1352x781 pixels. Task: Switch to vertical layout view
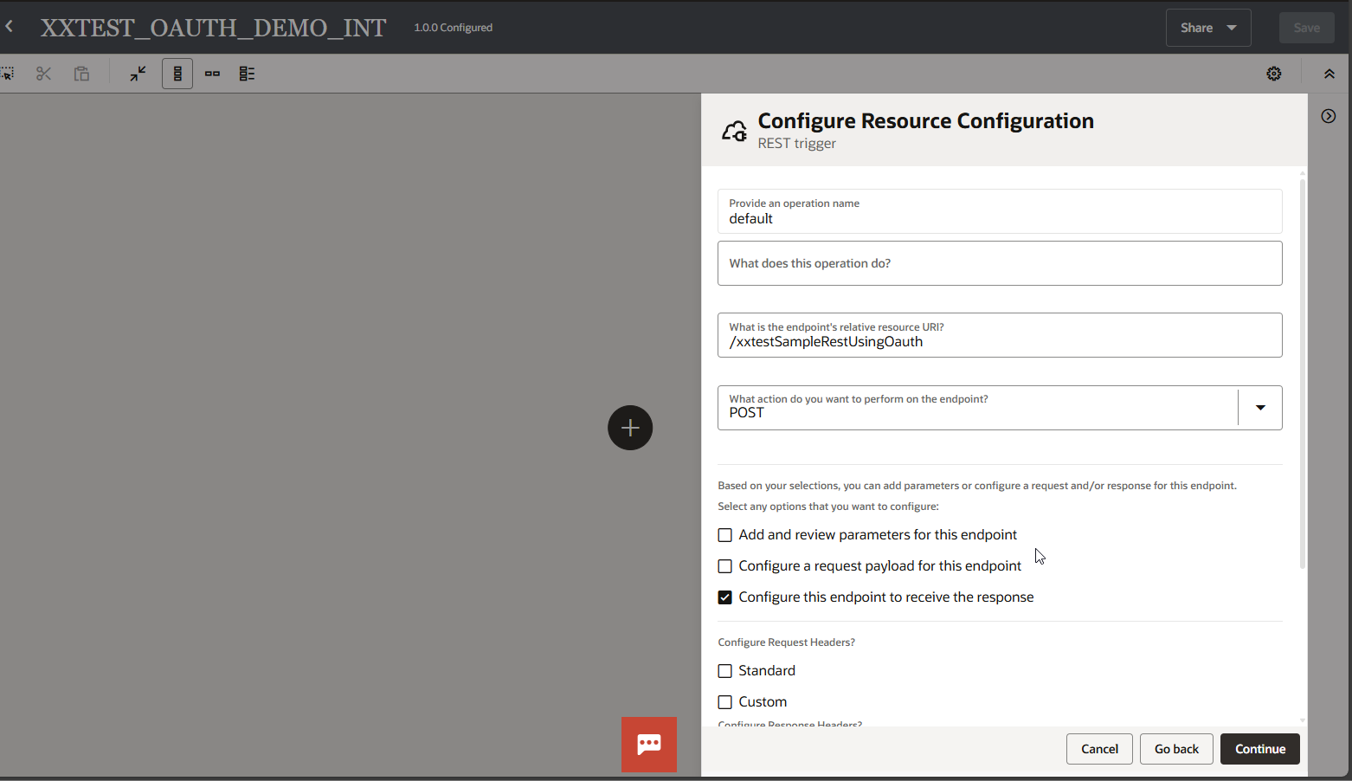pyautogui.click(x=177, y=74)
